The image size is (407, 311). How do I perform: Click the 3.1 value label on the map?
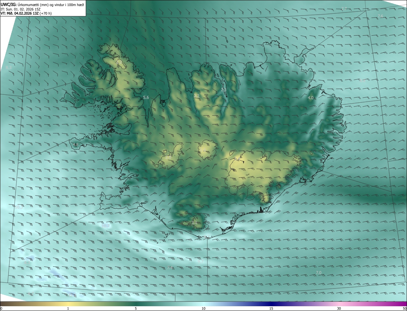[194, 223]
